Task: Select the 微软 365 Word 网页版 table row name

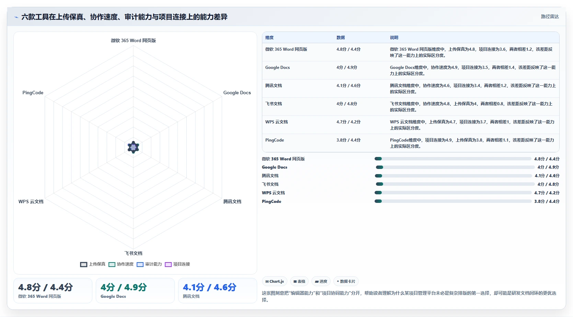Action: click(286, 49)
